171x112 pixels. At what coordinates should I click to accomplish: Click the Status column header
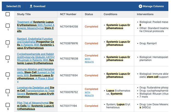(89, 14)
